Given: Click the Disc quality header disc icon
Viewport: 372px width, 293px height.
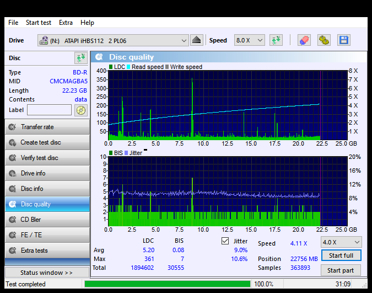Looking at the screenshot, I should 99,57.
